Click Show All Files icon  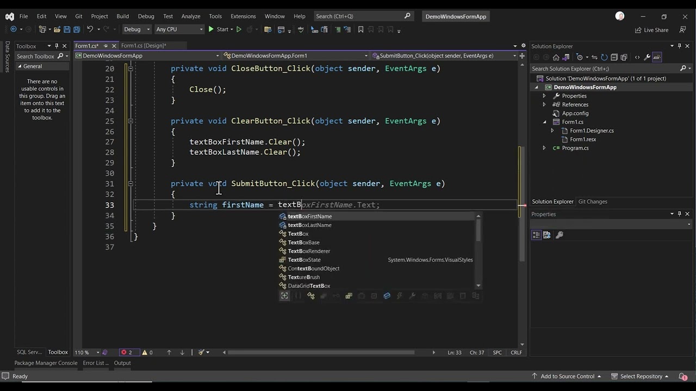[x=624, y=57]
